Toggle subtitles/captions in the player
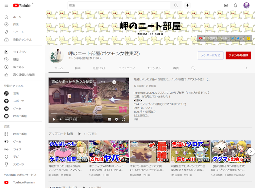Viewport: 255px width, 188px height. tap(110, 119)
